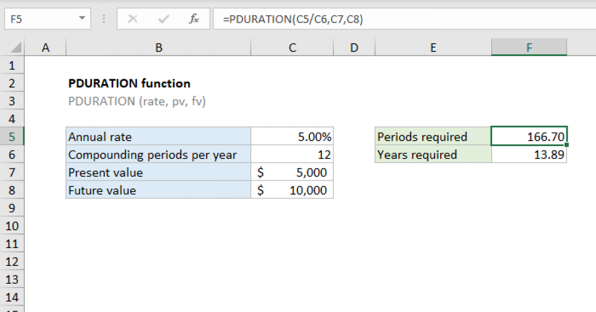The height and width of the screenshot is (312, 596).
Task: Select the Future value cell showing $10,000
Action: (292, 190)
